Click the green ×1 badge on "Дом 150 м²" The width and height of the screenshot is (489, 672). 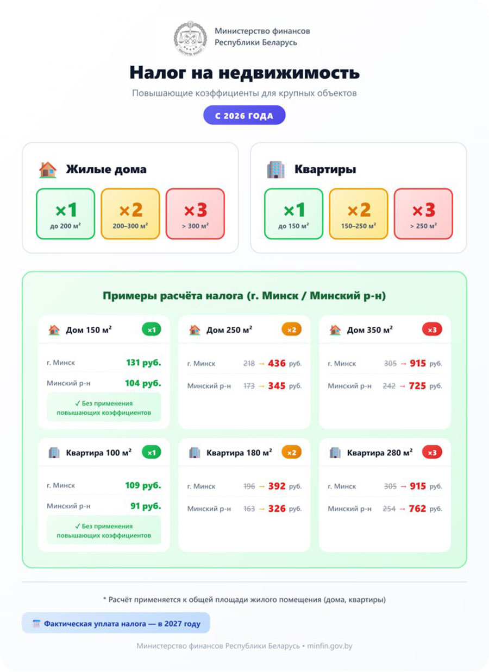tap(152, 329)
